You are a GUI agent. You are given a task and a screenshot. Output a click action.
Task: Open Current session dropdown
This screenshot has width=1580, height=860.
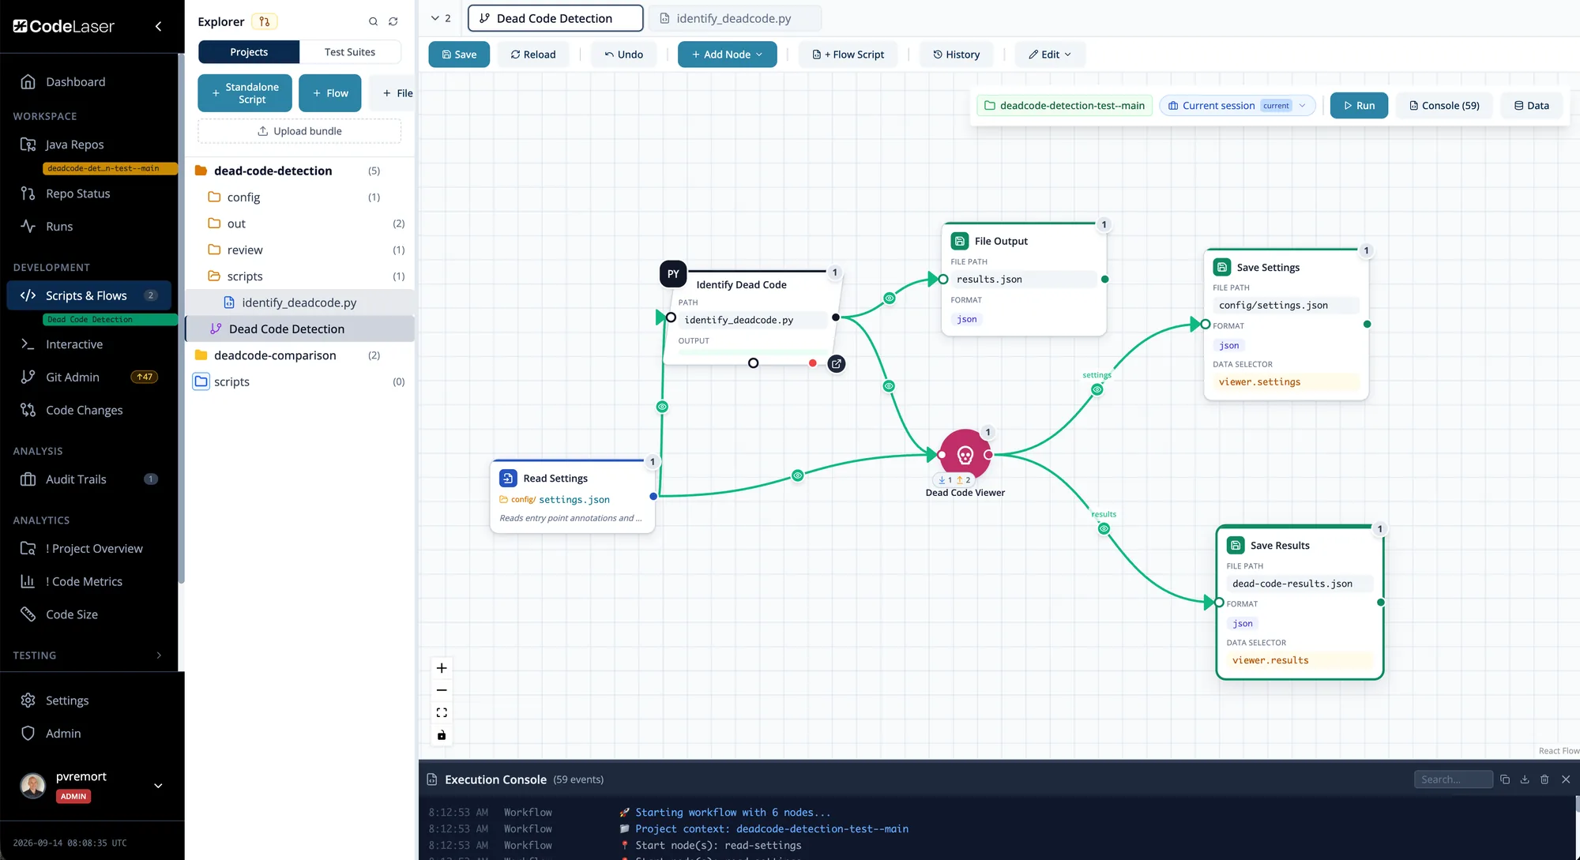1237,106
